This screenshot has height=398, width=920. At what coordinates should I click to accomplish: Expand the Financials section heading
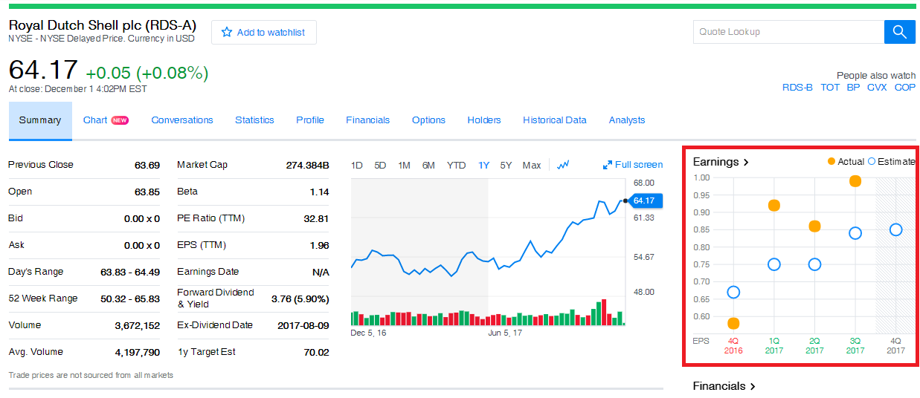pyautogui.click(x=724, y=386)
